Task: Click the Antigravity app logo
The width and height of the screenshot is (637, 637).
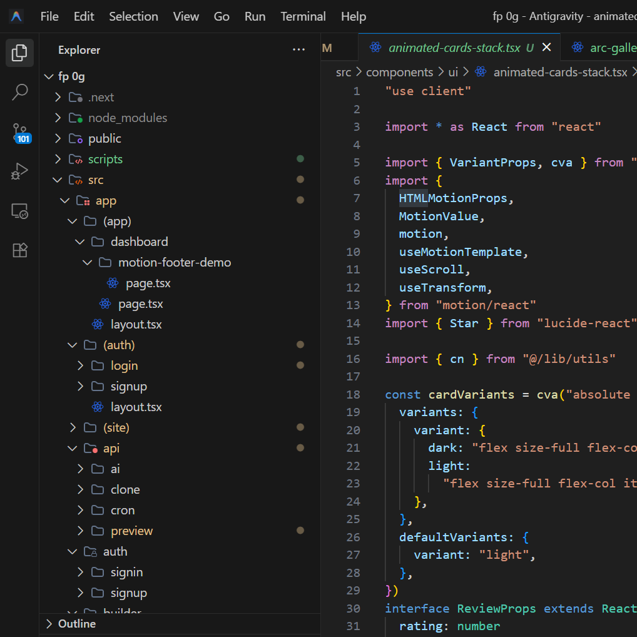Action: (16, 16)
